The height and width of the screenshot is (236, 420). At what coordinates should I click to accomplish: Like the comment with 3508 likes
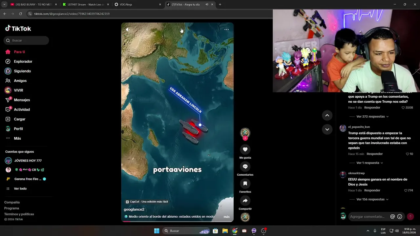(x=403, y=108)
